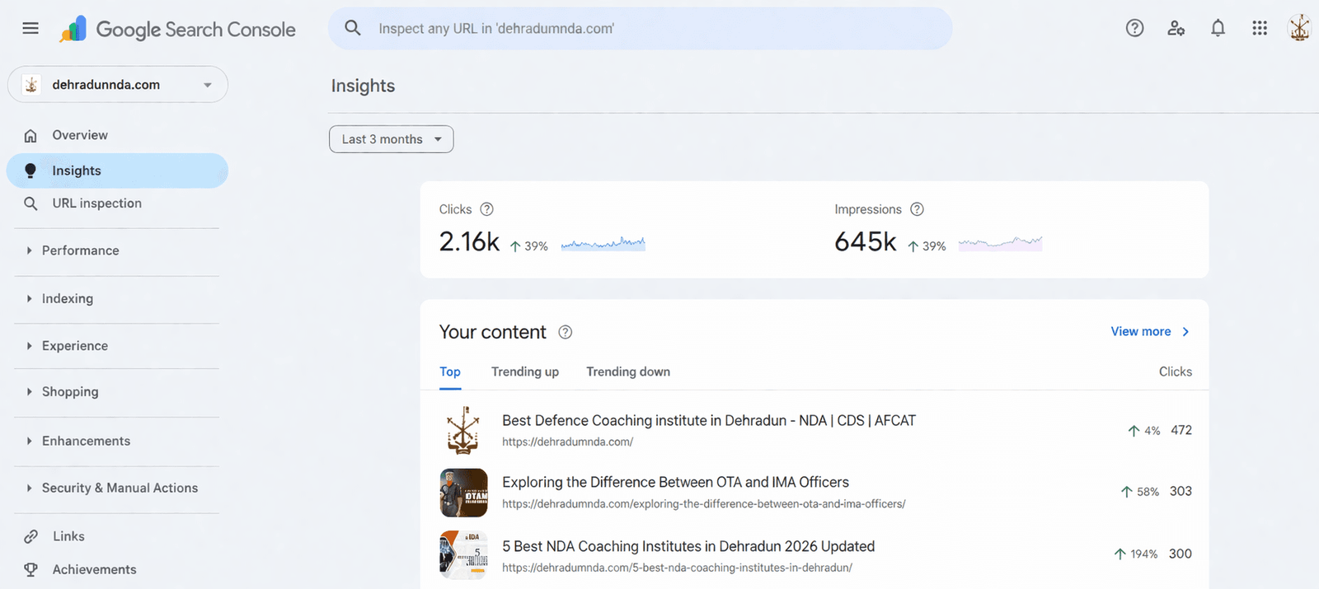Switch to the Trending up tab

pyautogui.click(x=524, y=372)
